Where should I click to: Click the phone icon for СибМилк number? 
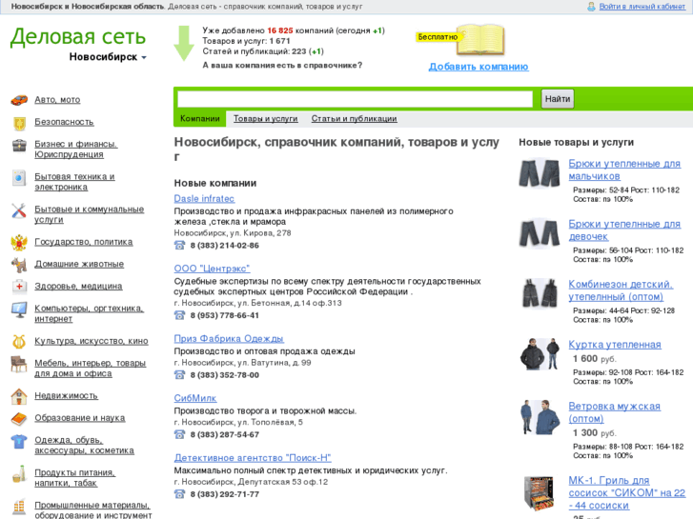point(179,434)
